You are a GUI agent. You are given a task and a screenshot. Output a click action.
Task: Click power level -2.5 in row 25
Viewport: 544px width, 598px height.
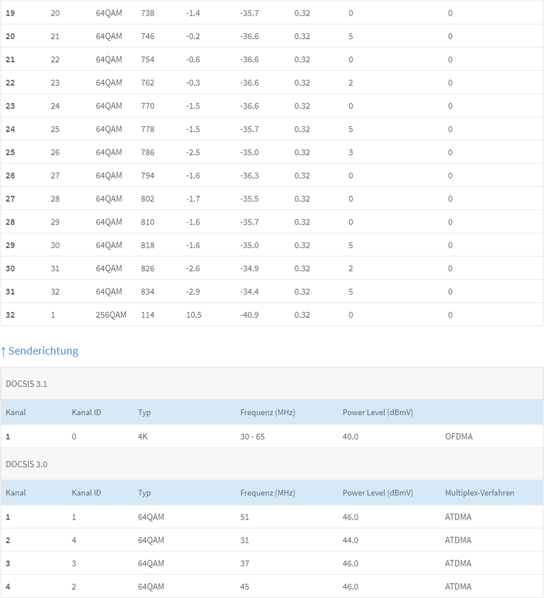point(193,153)
